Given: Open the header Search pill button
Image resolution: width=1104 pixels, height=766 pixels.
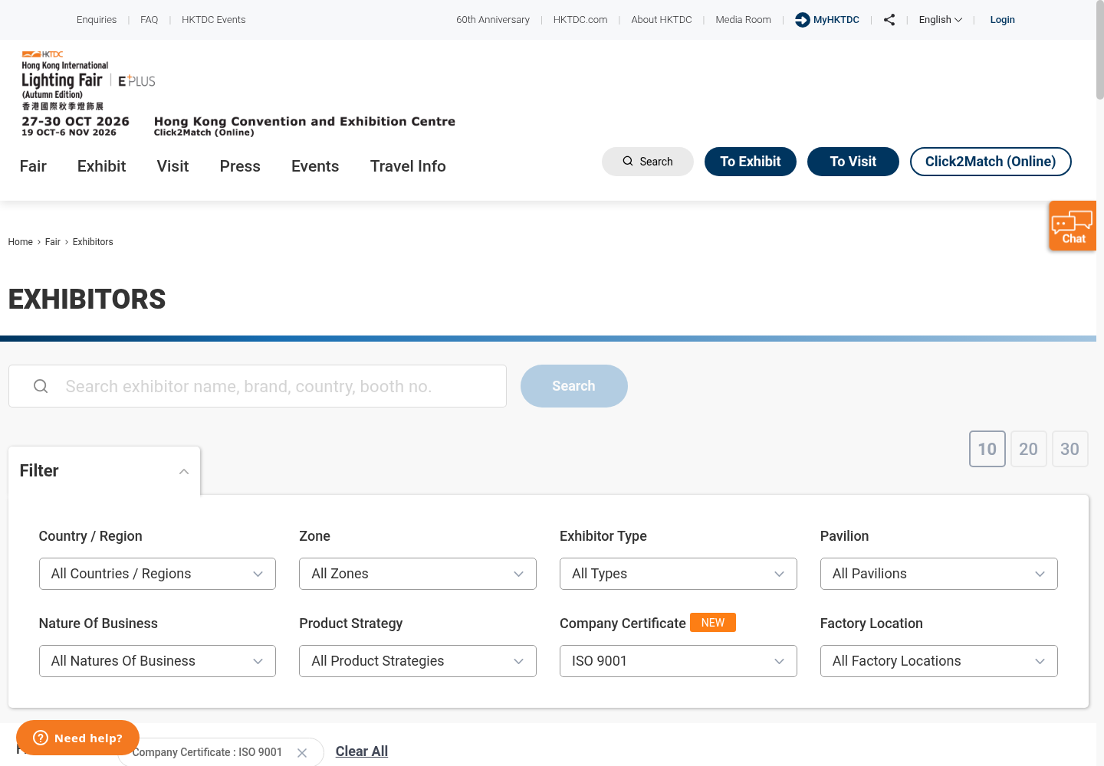Looking at the screenshot, I should [x=648, y=162].
